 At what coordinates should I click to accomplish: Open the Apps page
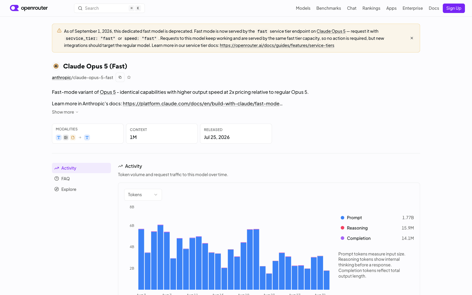click(391, 8)
